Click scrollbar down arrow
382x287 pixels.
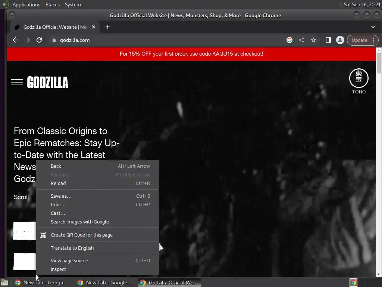coord(379,275)
